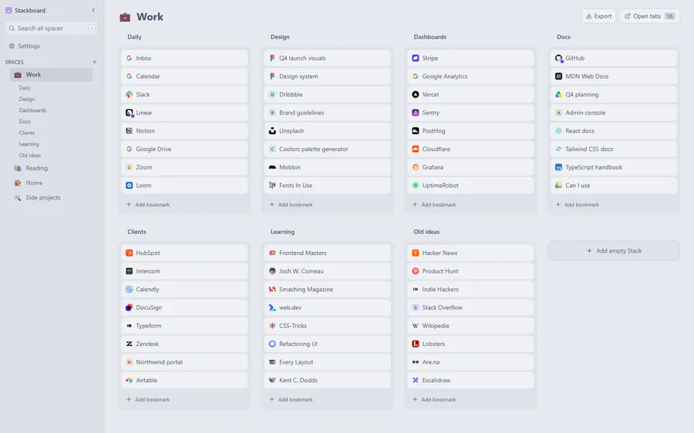Add a new space with the plus icon
This screenshot has width=694, height=433.
[94, 62]
